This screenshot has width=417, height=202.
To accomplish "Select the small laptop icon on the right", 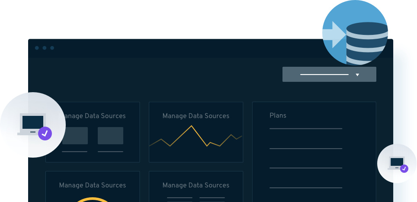I will pos(396,162).
